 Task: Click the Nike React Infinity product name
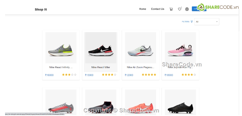61,67
